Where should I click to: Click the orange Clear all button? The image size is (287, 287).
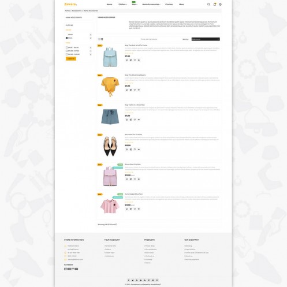click(x=71, y=59)
